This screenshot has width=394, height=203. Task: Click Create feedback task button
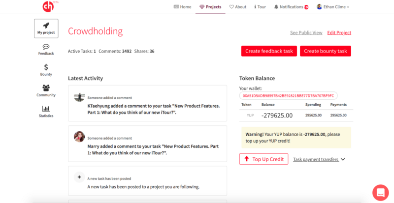269,51
